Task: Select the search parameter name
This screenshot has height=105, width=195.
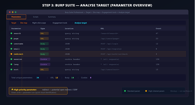Action: coord(17,33)
